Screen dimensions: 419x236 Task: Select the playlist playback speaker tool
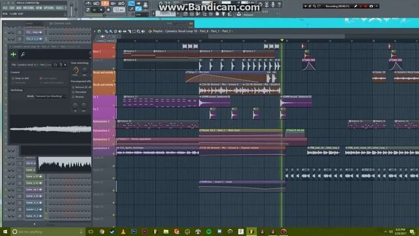pos(143,31)
